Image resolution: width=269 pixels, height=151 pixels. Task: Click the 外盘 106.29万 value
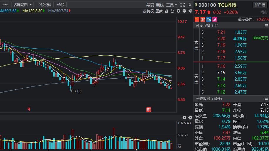[222, 138]
